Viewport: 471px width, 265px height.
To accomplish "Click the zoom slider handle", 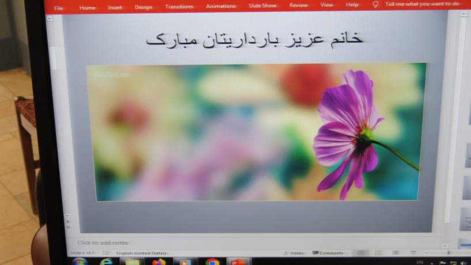I will [449, 253].
